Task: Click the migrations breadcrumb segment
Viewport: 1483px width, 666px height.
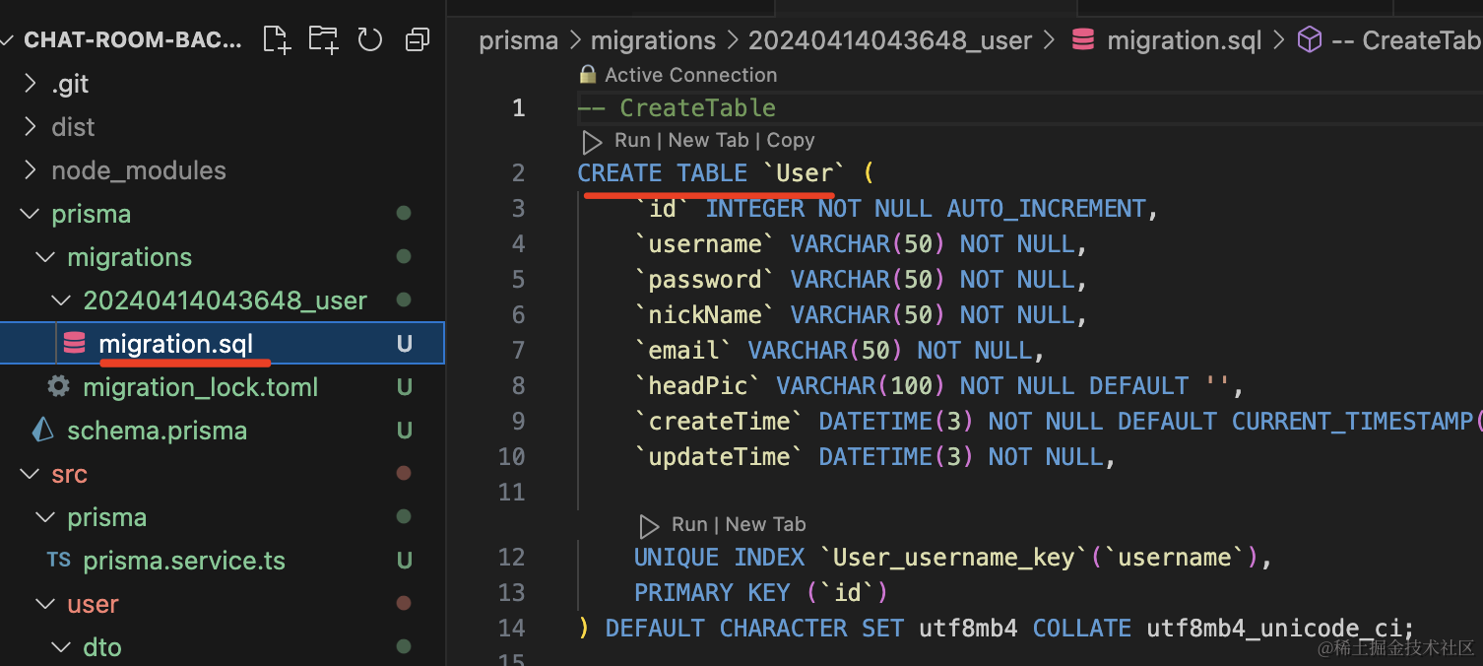Action: tap(653, 40)
